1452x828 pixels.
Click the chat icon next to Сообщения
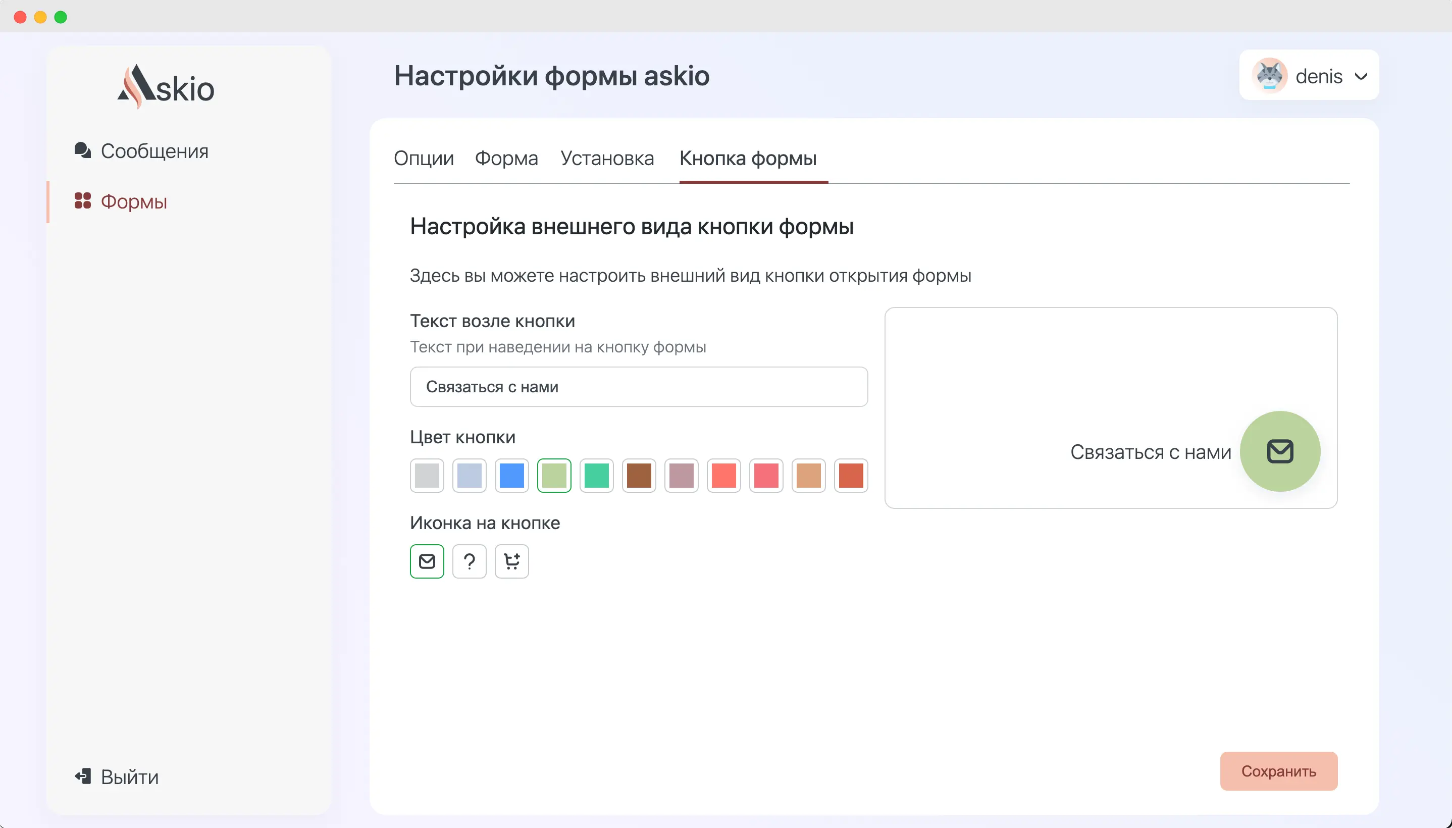point(82,150)
